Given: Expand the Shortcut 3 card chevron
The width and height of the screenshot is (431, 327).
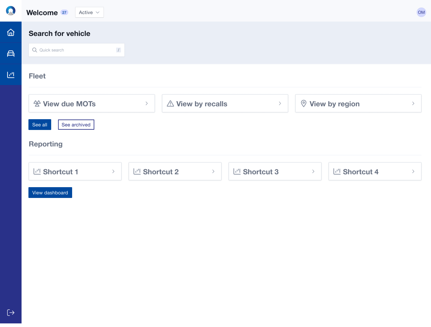Looking at the screenshot, I should coord(313,171).
